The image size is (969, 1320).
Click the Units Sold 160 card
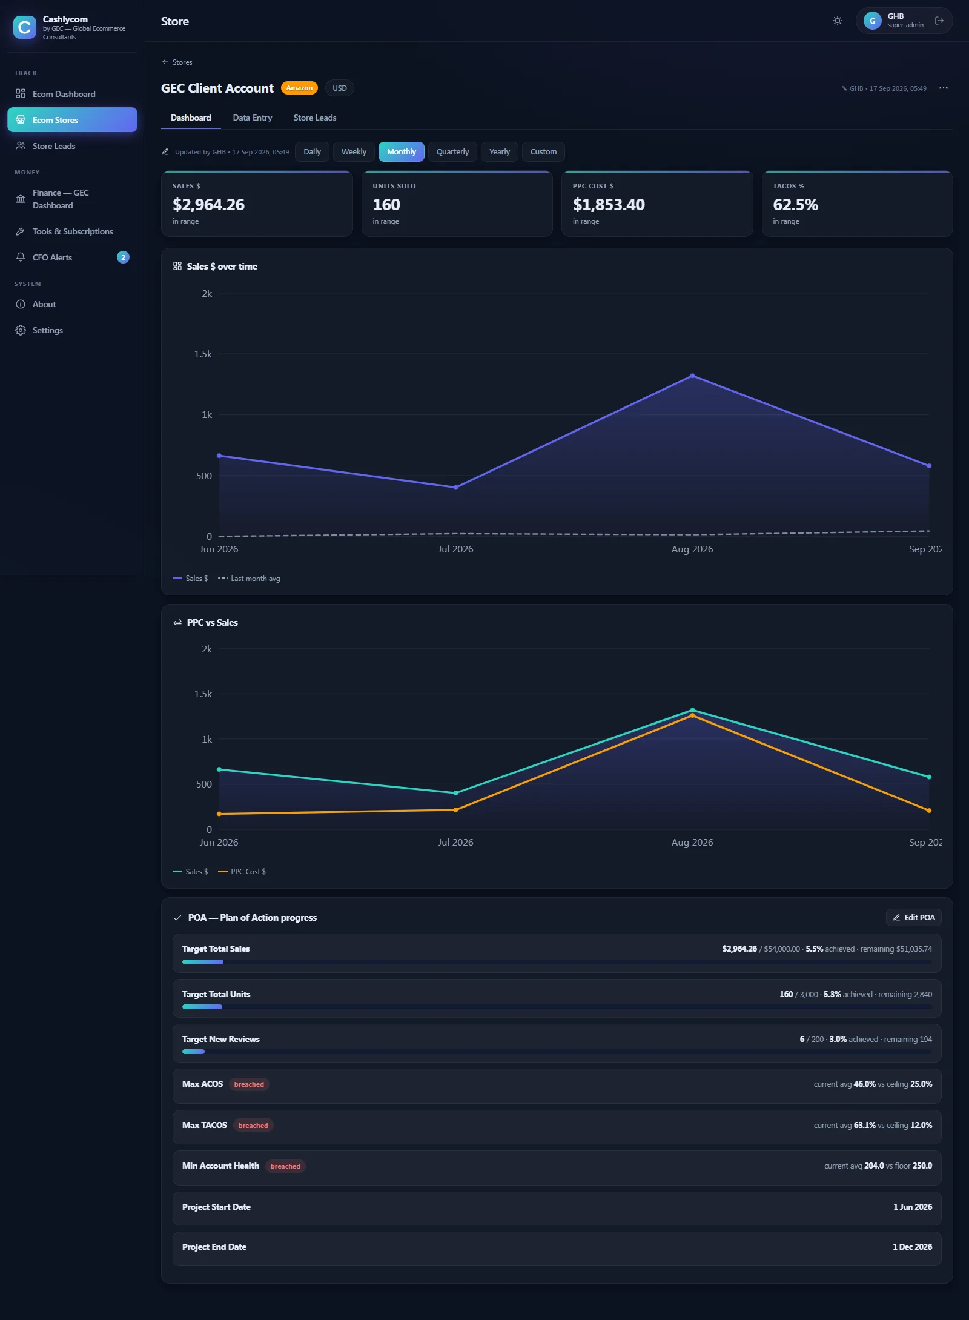pos(457,204)
